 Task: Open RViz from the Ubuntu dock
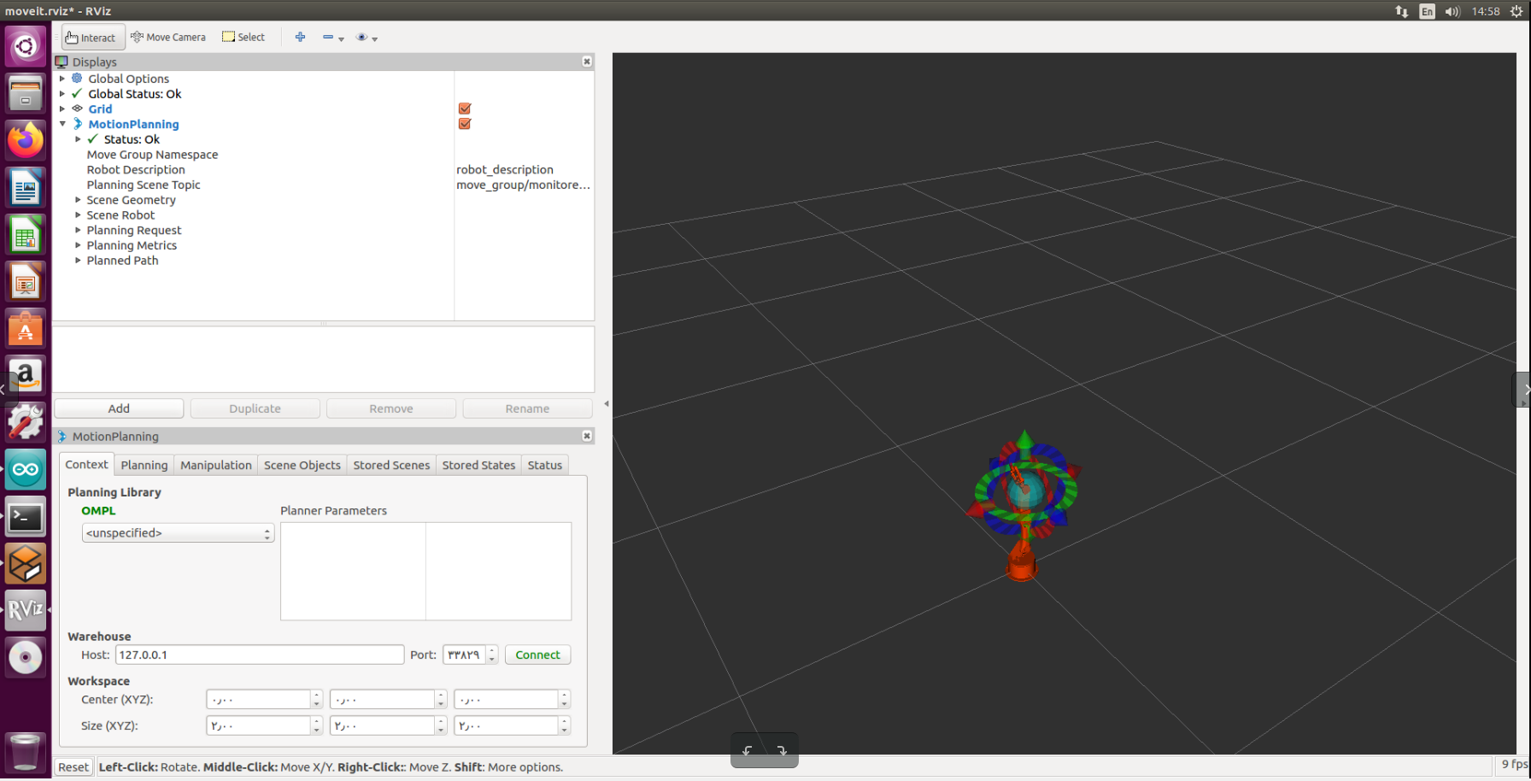(x=25, y=610)
